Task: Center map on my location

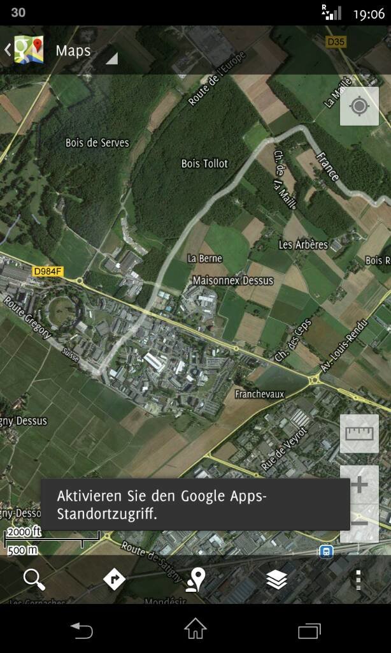Action: [x=359, y=106]
